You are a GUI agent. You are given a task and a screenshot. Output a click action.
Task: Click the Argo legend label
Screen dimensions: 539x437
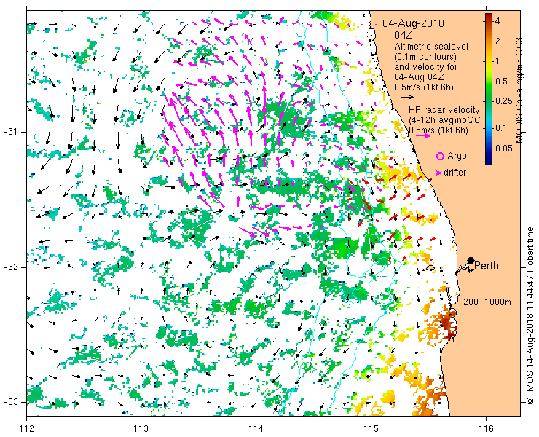pyautogui.click(x=457, y=156)
